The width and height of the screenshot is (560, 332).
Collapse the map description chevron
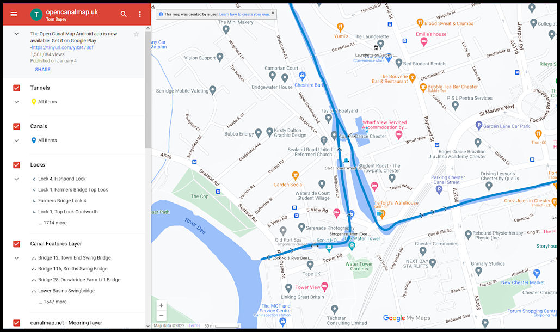pyautogui.click(x=16, y=34)
